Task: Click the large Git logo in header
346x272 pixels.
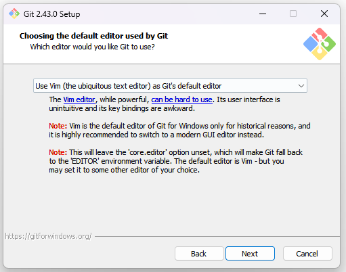Action: click(320, 44)
